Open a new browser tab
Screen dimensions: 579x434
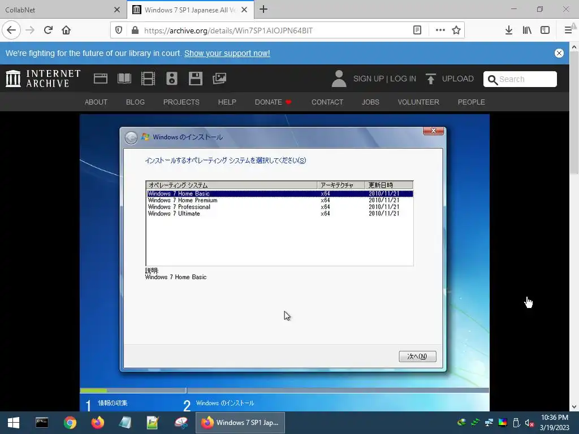click(263, 10)
